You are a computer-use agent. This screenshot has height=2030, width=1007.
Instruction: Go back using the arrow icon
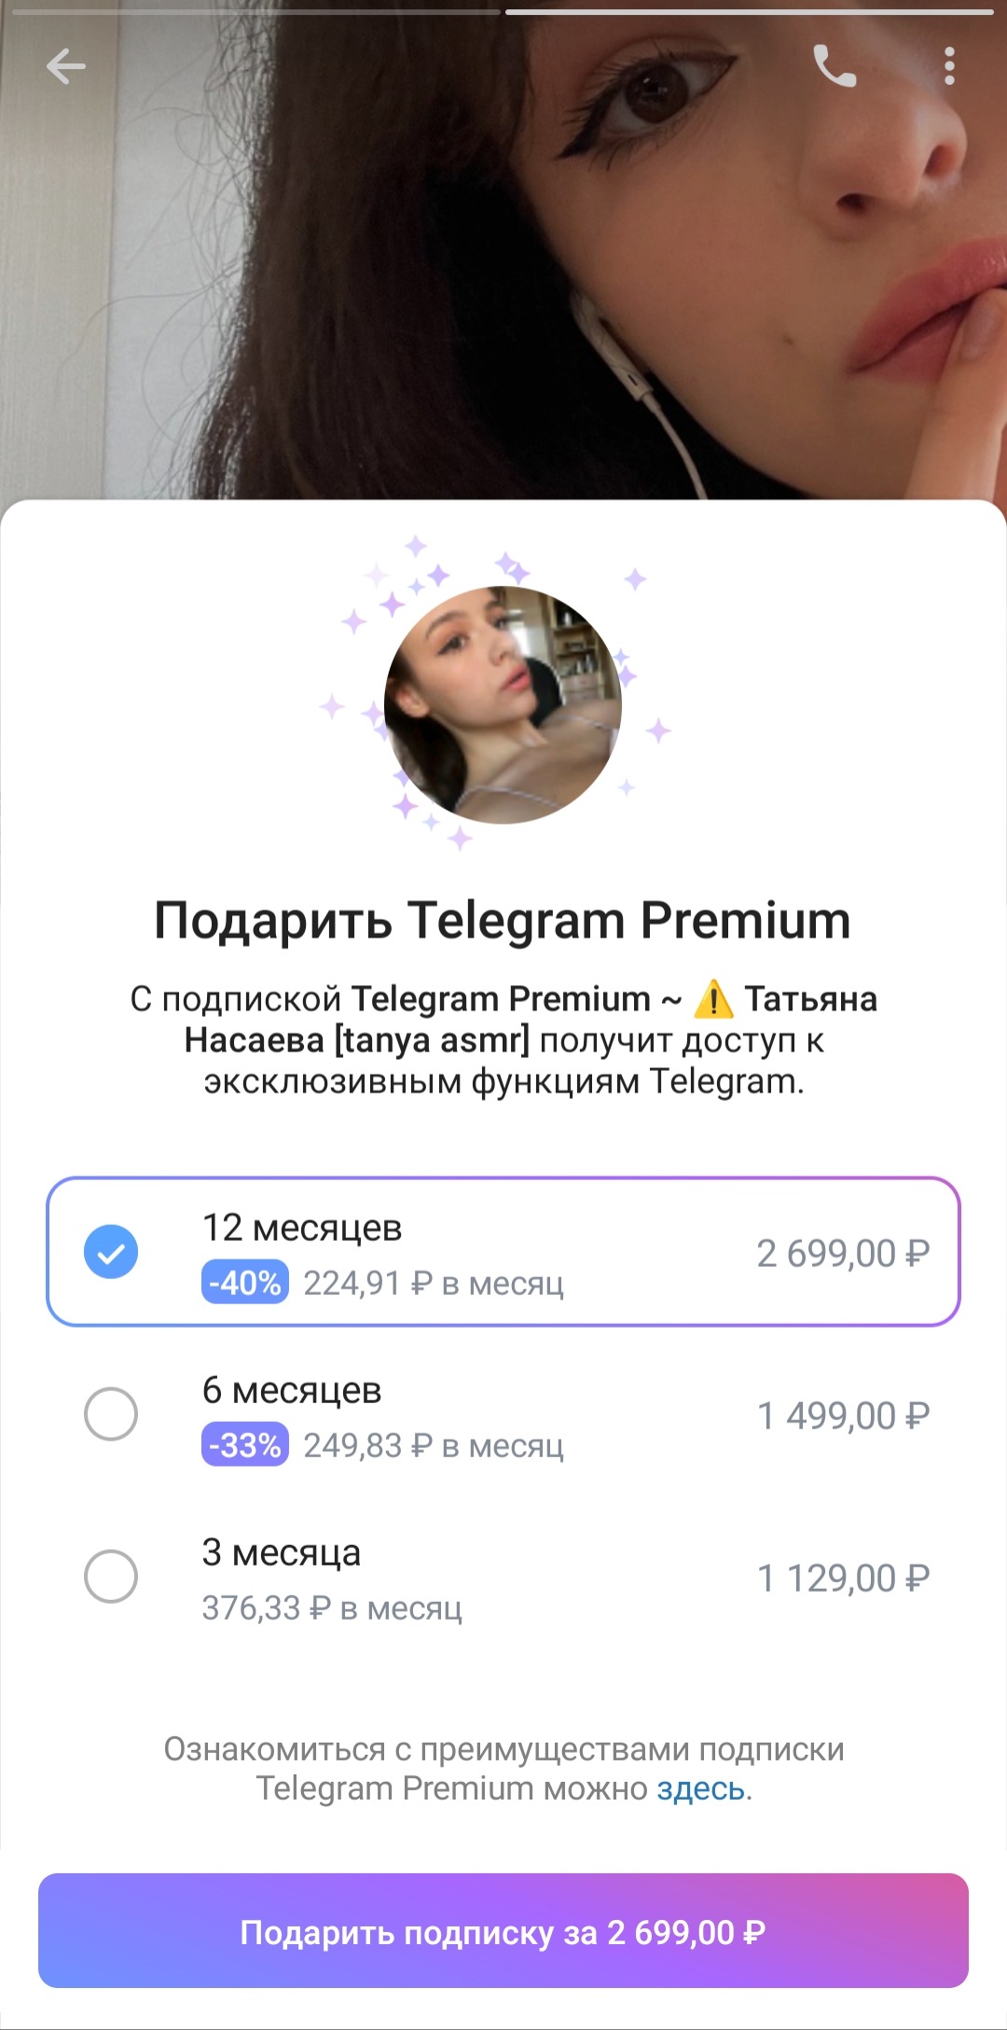click(65, 66)
